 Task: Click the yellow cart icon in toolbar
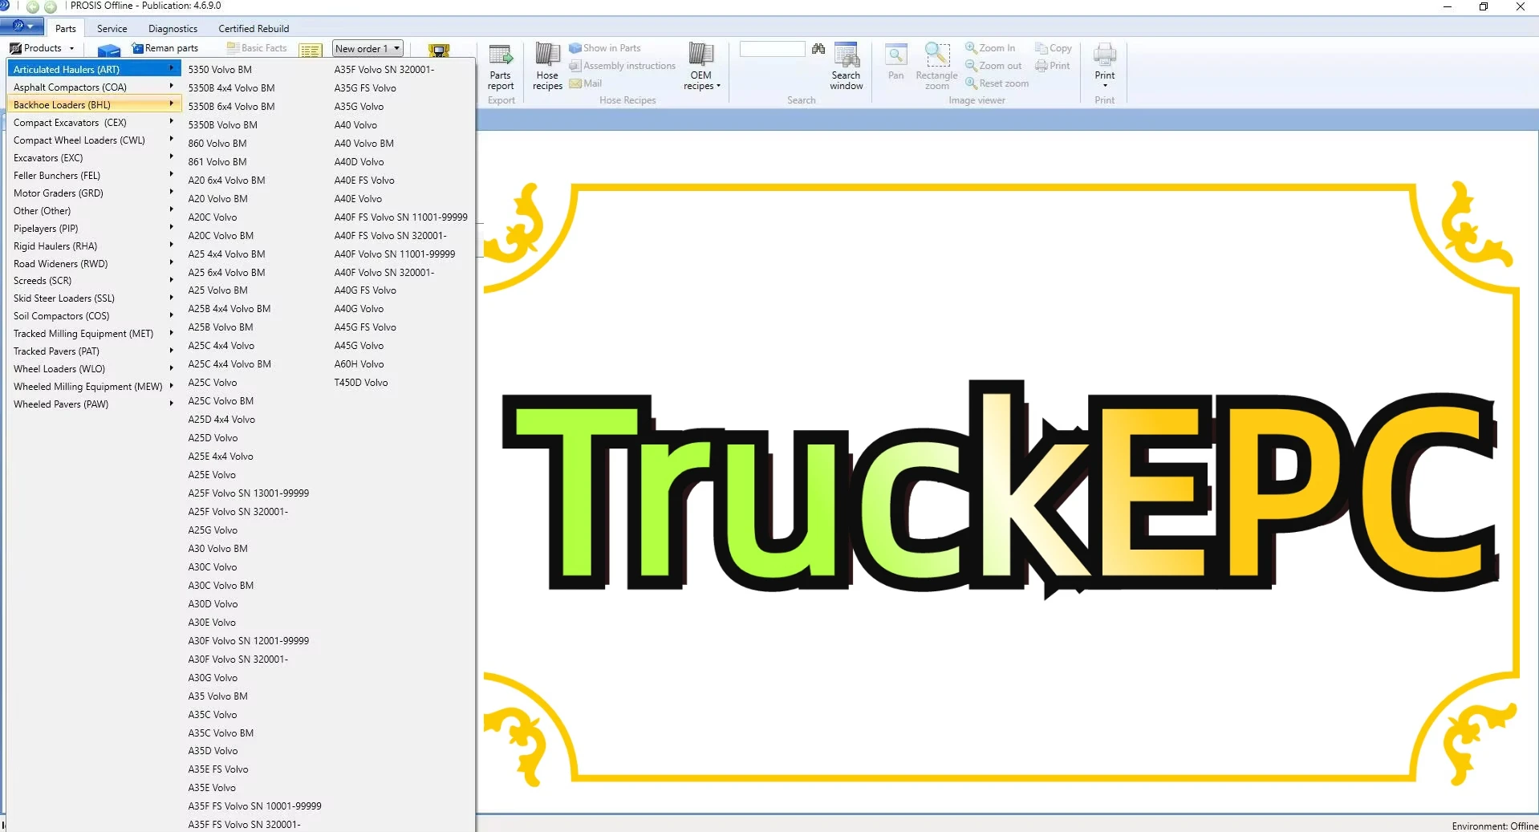coord(439,51)
